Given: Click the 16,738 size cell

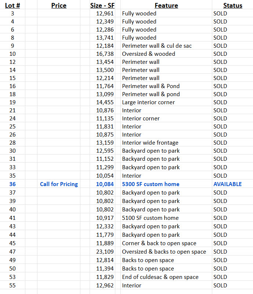Looking at the screenshot, I should coord(105,54).
